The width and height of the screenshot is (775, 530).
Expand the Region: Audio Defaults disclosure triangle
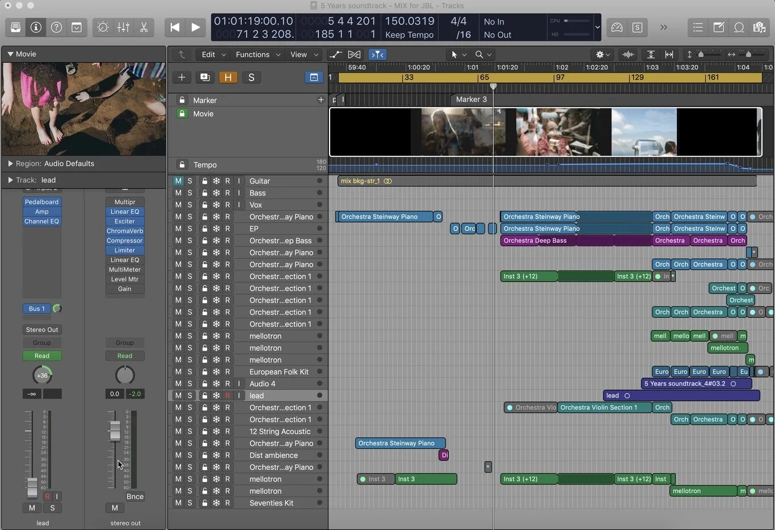tap(10, 163)
